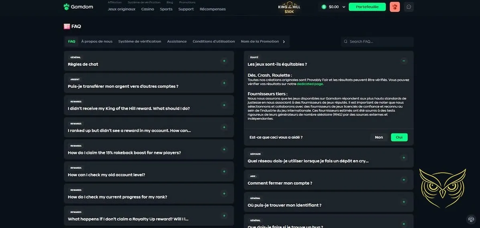Focus the Search FAQ input field
Image resolution: width=480 pixels, height=228 pixels.
coord(377,41)
